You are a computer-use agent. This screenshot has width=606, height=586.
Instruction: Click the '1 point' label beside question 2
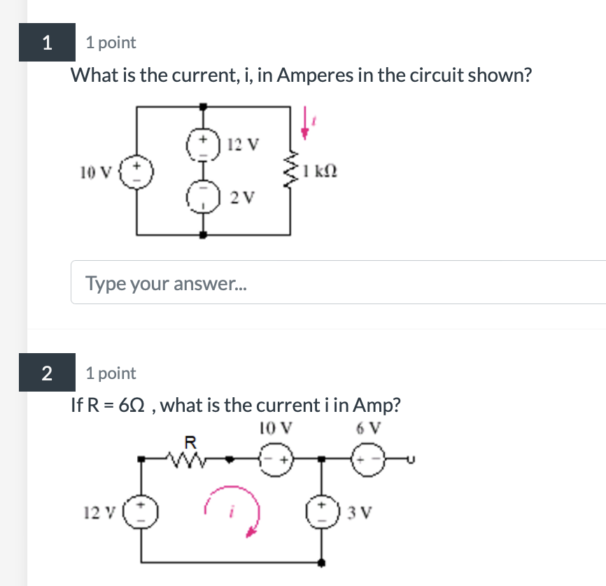click(109, 373)
